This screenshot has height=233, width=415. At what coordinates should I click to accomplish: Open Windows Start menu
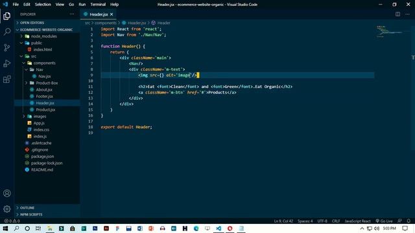[x=5, y=228]
